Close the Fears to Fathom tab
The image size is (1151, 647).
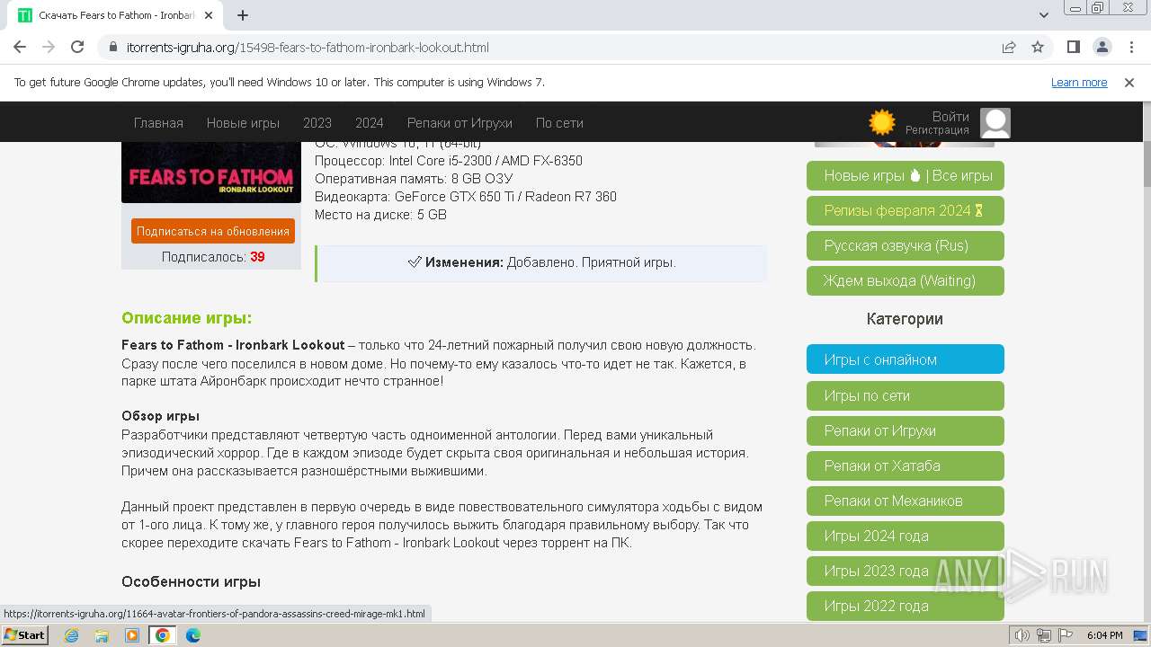click(210, 15)
